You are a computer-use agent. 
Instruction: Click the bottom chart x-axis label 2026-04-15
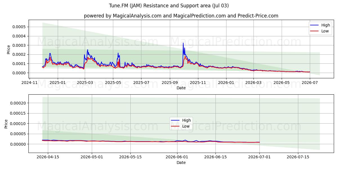pyautogui.click(x=48, y=157)
